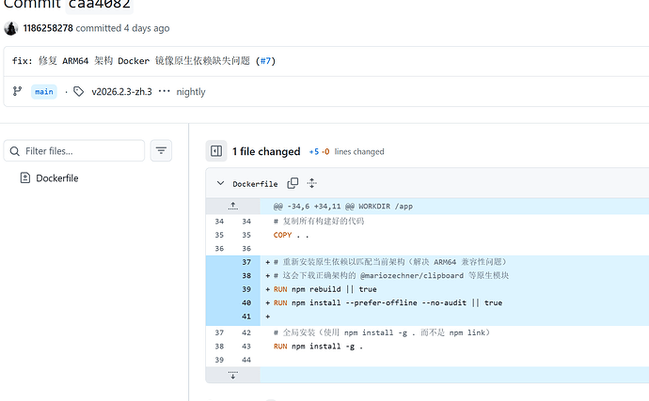Open file filter options button
Viewport: 649px width, 401px height.
[161, 150]
